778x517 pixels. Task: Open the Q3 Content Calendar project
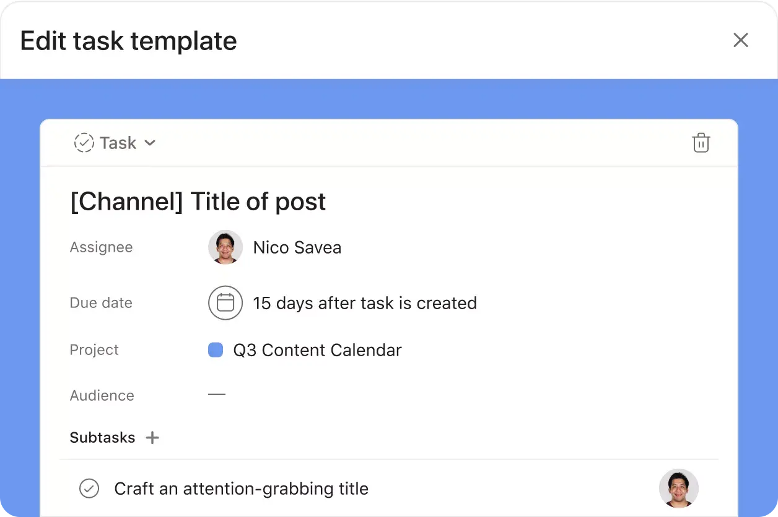coord(317,350)
